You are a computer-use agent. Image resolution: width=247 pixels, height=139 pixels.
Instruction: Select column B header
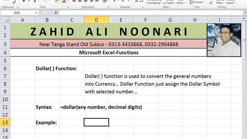(47, 20)
